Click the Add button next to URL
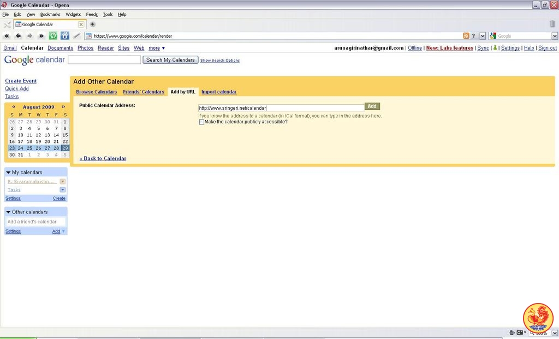 (372, 106)
